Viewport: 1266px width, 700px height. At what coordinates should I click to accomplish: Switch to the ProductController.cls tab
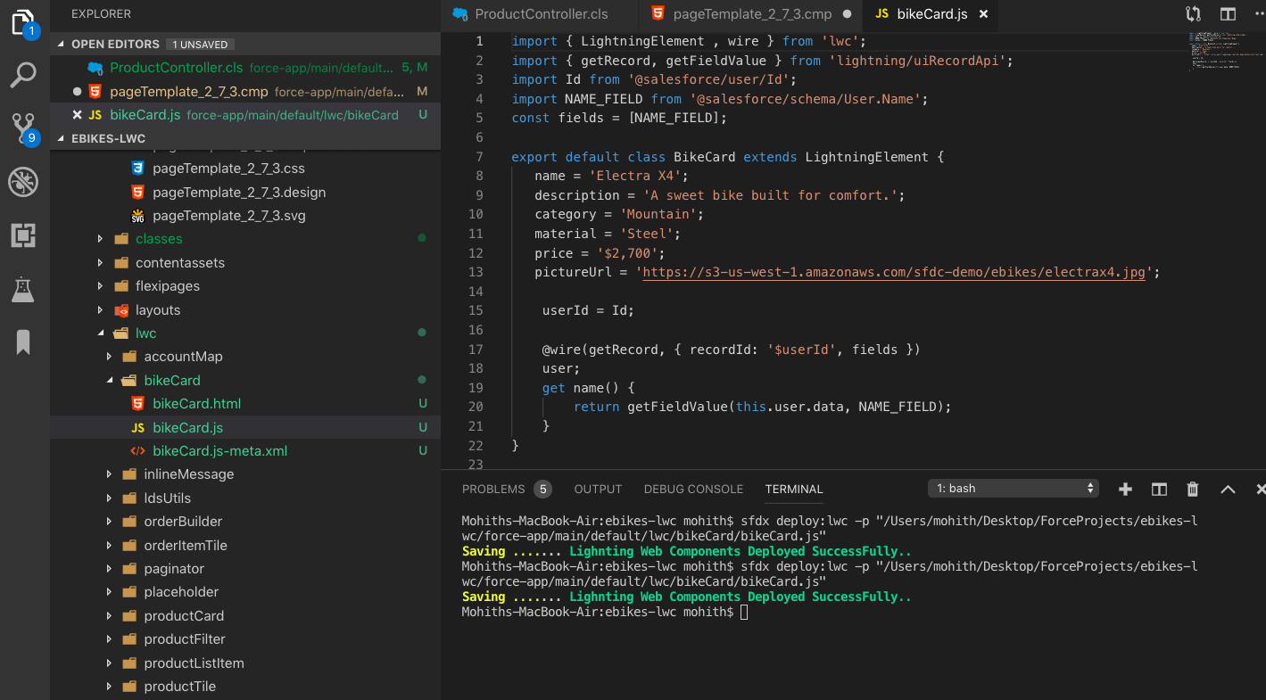(x=541, y=14)
